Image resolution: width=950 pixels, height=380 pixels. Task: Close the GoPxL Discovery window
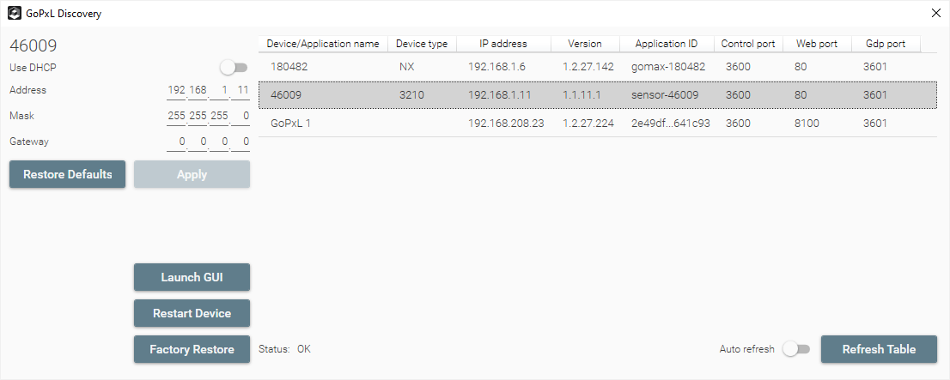point(936,13)
